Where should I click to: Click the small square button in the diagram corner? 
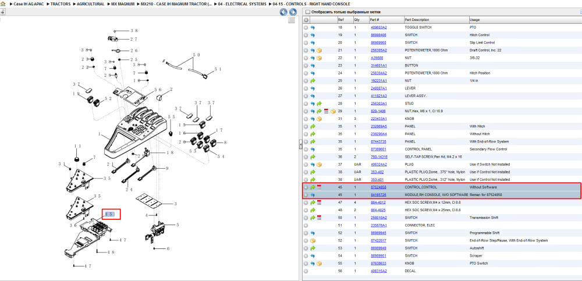[x=292, y=20]
